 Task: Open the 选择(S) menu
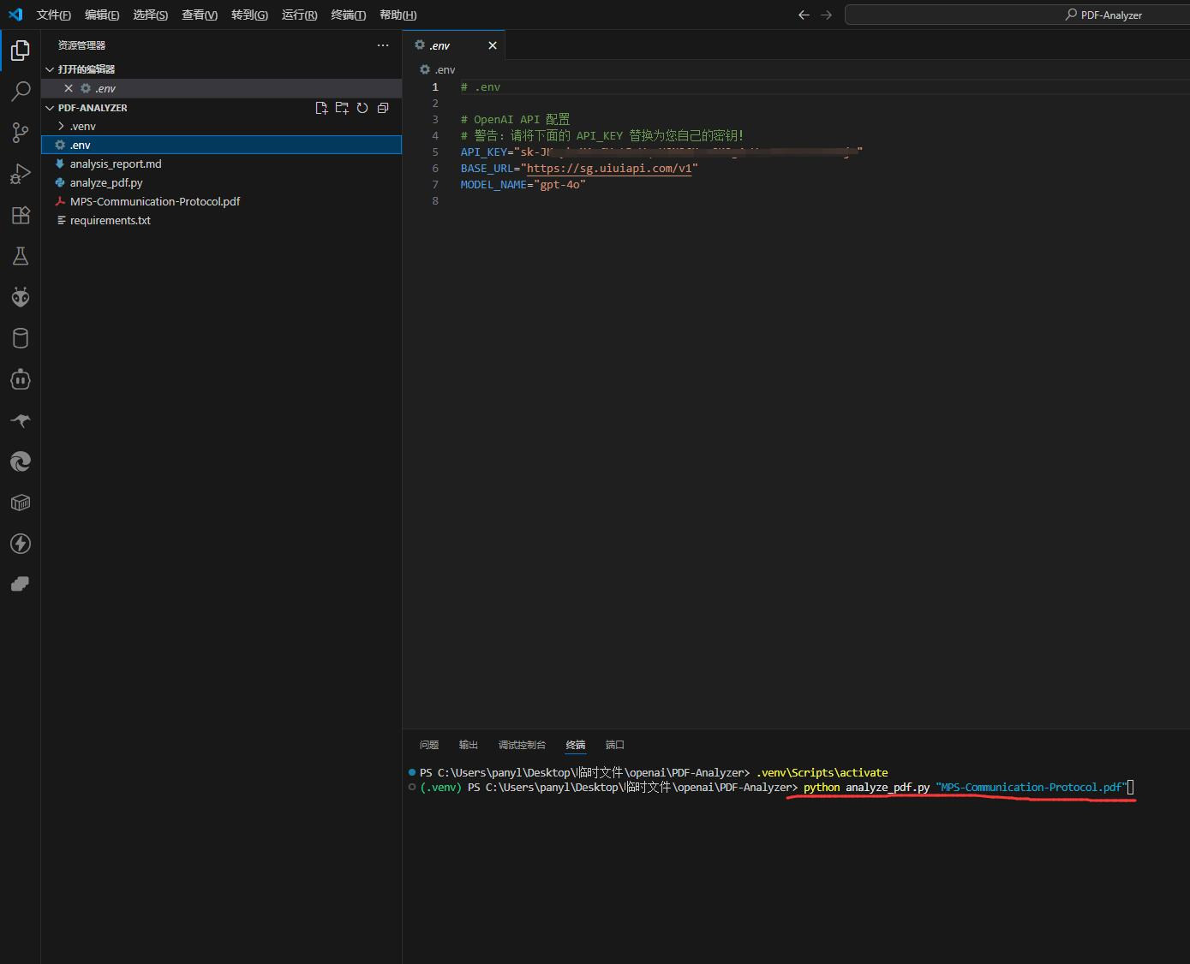click(x=151, y=15)
